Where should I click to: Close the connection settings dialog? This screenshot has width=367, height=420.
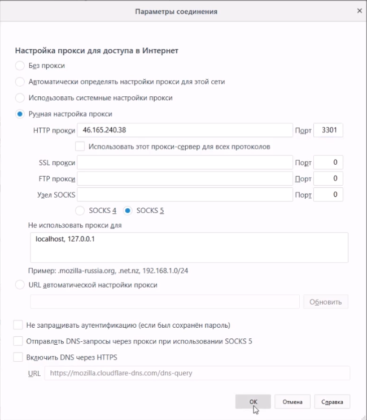pos(359,11)
